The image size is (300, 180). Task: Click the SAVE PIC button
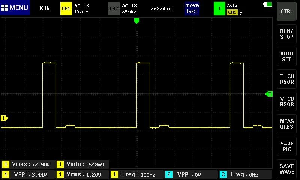point(286,146)
